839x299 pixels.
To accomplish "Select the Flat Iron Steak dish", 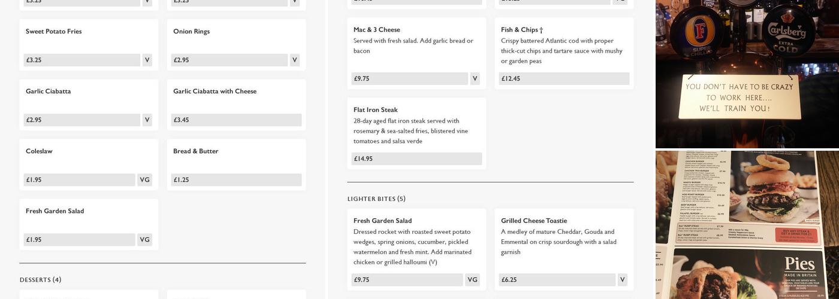I will (417, 133).
